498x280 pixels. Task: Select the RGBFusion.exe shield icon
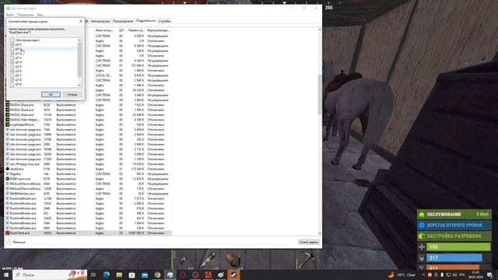coord(7,179)
